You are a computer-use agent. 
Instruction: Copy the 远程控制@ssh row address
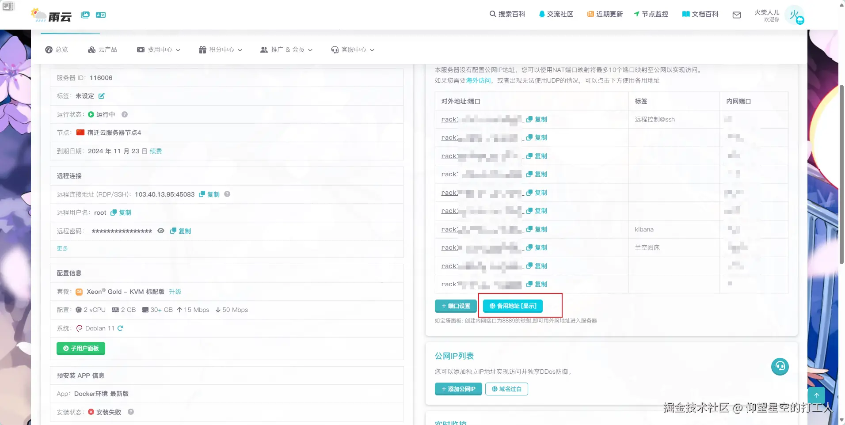pos(537,119)
